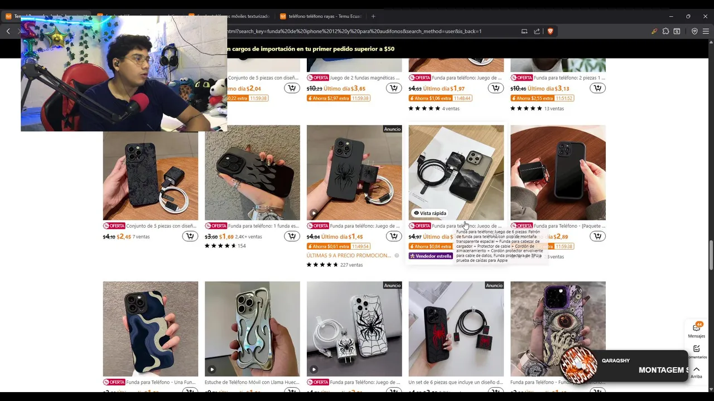Click the page vertical scrollbar thumb
This screenshot has height=401, width=714.
coord(711,256)
